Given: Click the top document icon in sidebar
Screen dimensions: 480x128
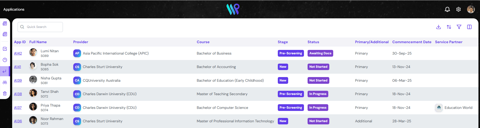Looking at the screenshot, I should [5, 24].
